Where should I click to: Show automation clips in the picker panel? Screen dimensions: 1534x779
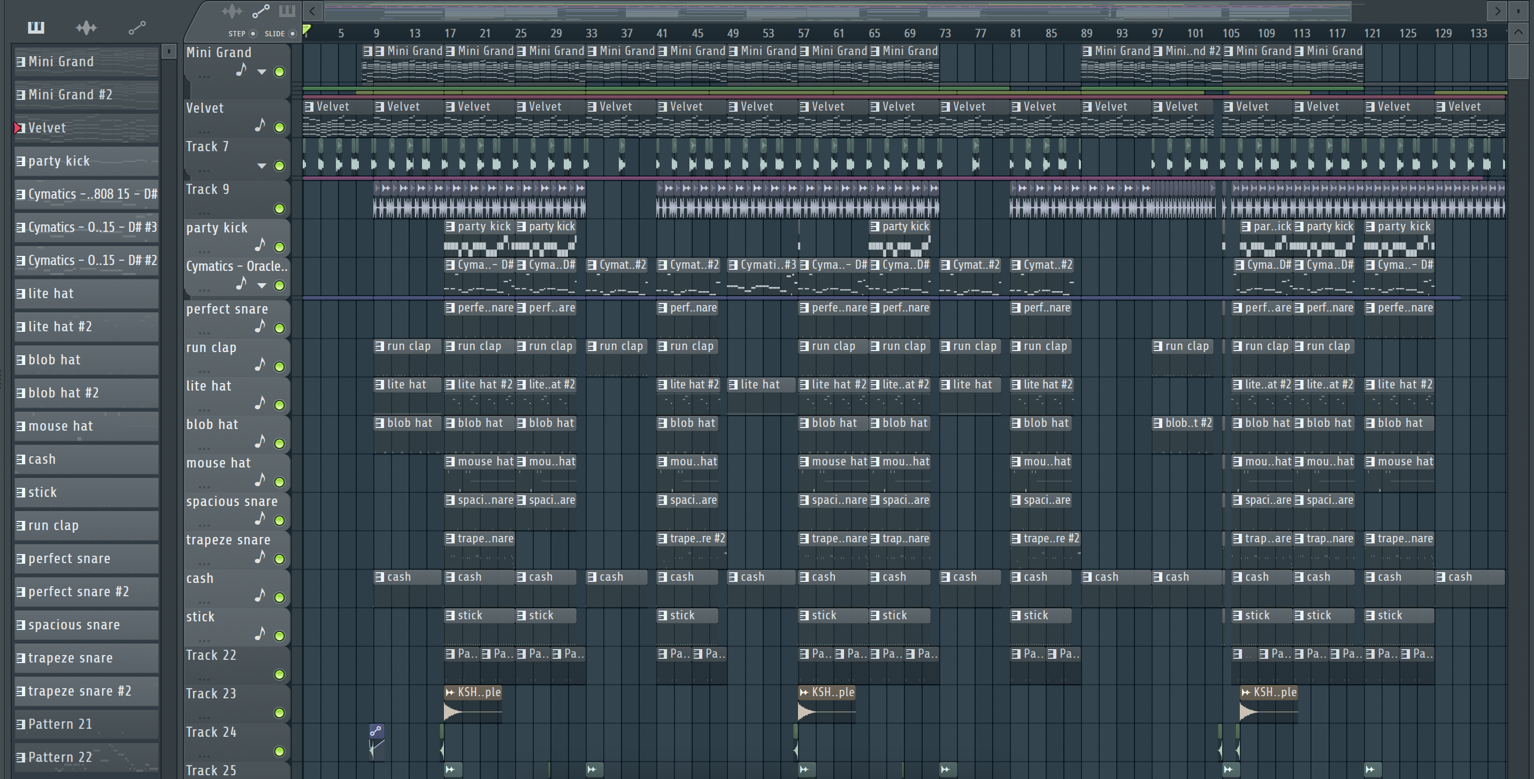coord(137,28)
